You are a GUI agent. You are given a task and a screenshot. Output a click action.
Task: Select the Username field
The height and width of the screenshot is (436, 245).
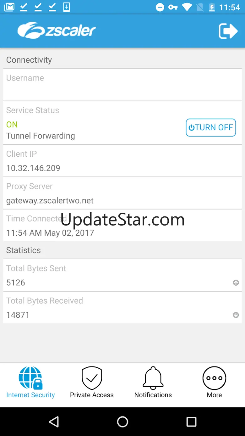tap(122, 85)
